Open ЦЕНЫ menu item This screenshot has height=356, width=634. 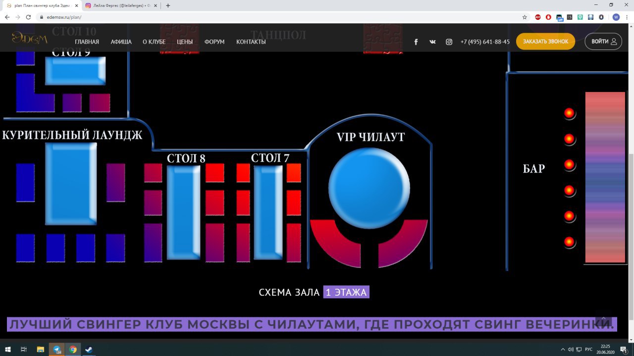tap(185, 42)
